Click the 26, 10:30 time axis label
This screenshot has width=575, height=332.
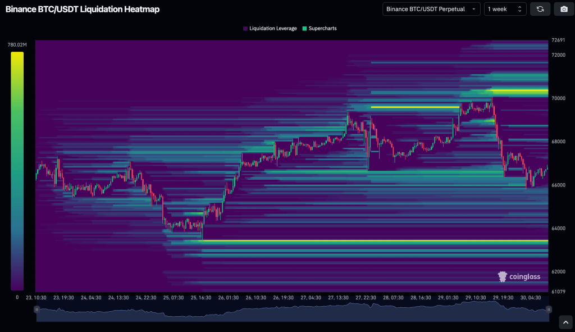(256, 298)
